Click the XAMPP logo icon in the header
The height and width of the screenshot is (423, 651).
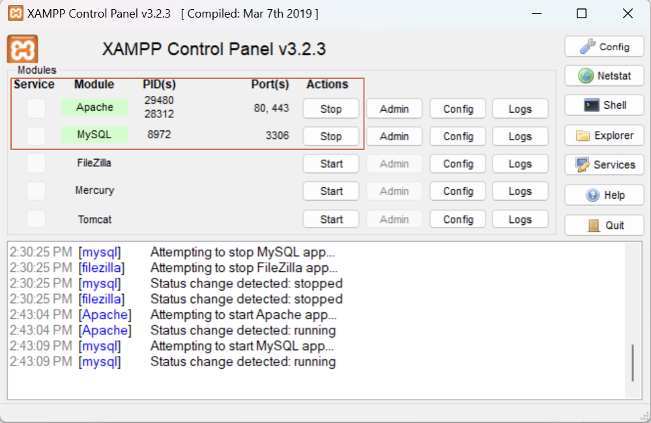[23, 50]
